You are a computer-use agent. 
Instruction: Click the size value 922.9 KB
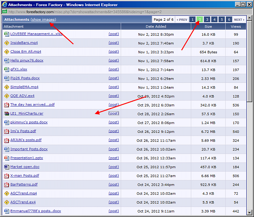[208, 184]
